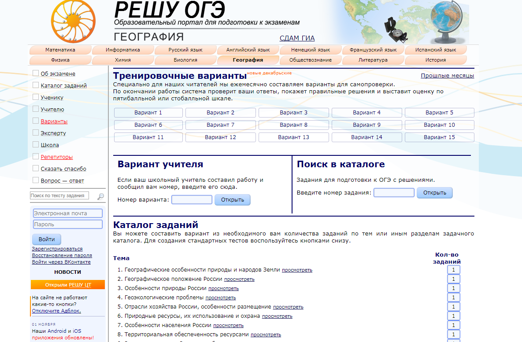Image resolution: width=522 pixels, height=342 pixels.
Task: Select the Химия subject tab
Action: [x=123, y=60]
